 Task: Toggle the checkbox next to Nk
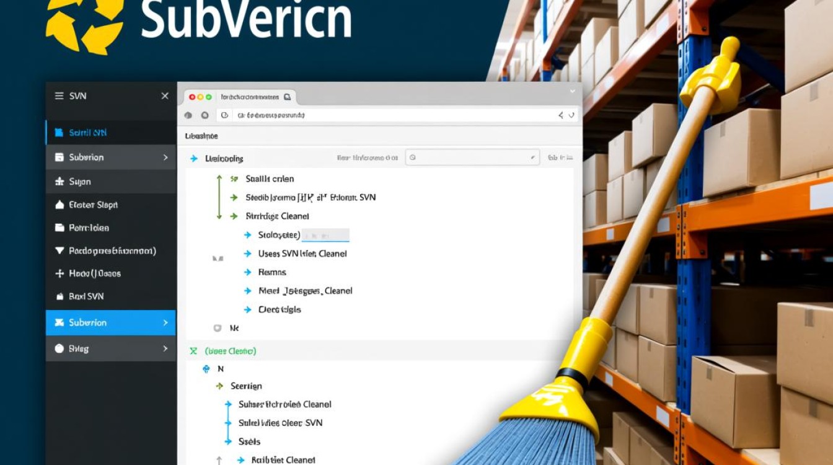pos(217,328)
